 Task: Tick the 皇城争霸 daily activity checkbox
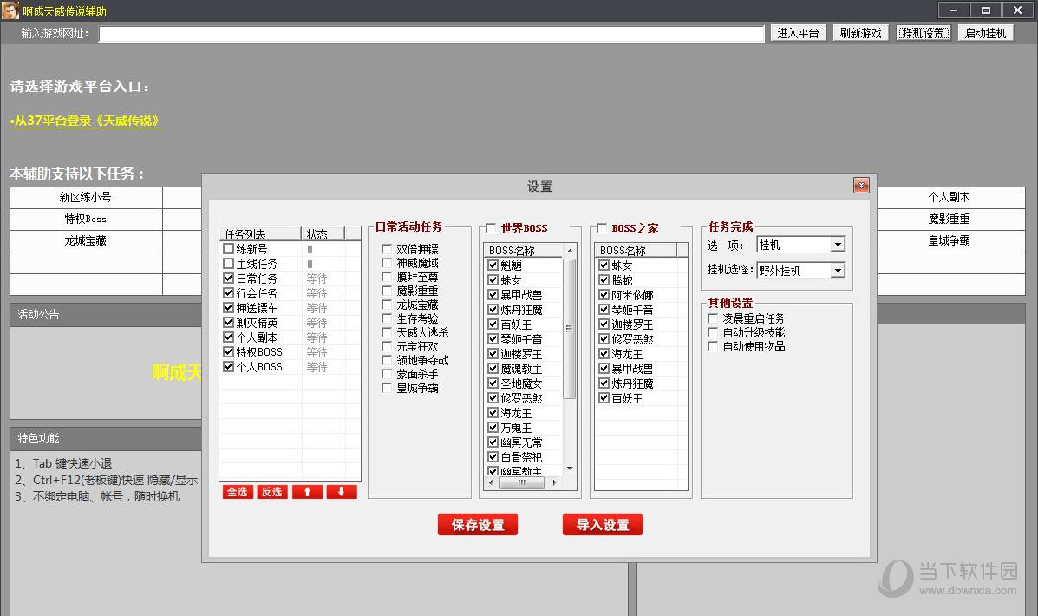click(x=387, y=388)
